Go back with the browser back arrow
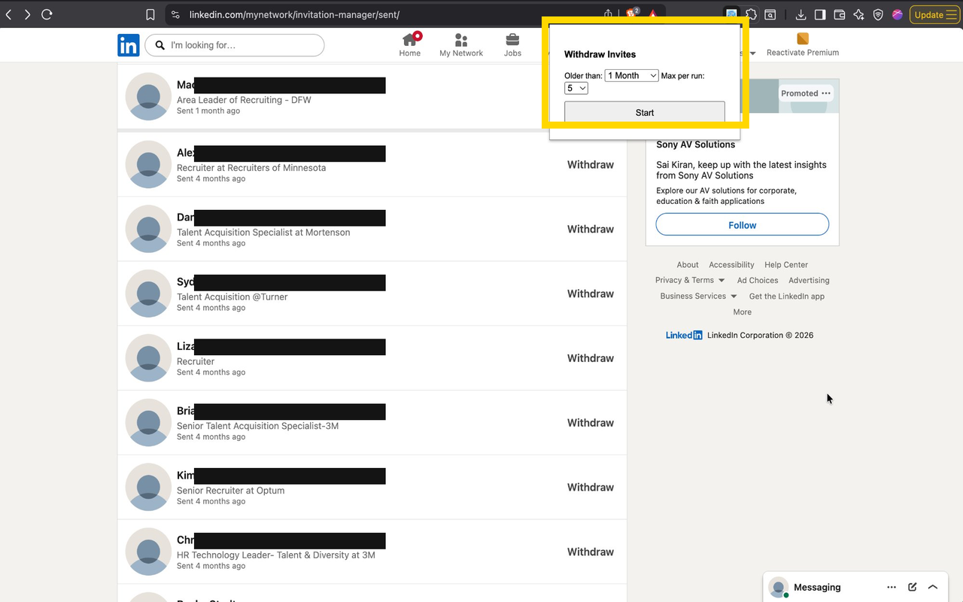The image size is (963, 602). [x=8, y=14]
